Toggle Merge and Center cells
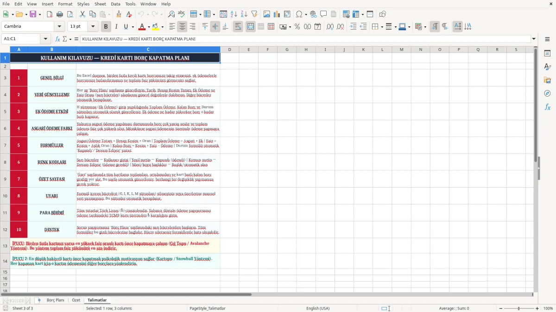556x312 pixels. click(x=250, y=27)
